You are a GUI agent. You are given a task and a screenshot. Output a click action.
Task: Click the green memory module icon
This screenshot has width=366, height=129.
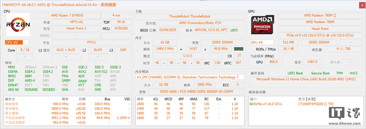coord(238,49)
